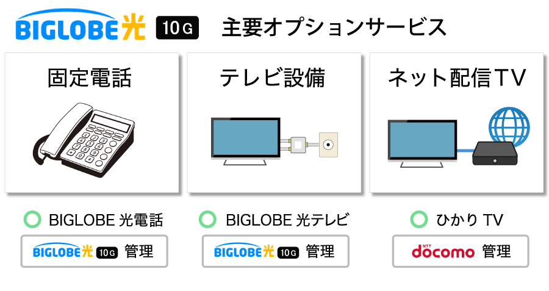This screenshot has width=549, height=291.
Task: Select the BIGLOBE 光テレビ circle marker
Action: click(207, 220)
